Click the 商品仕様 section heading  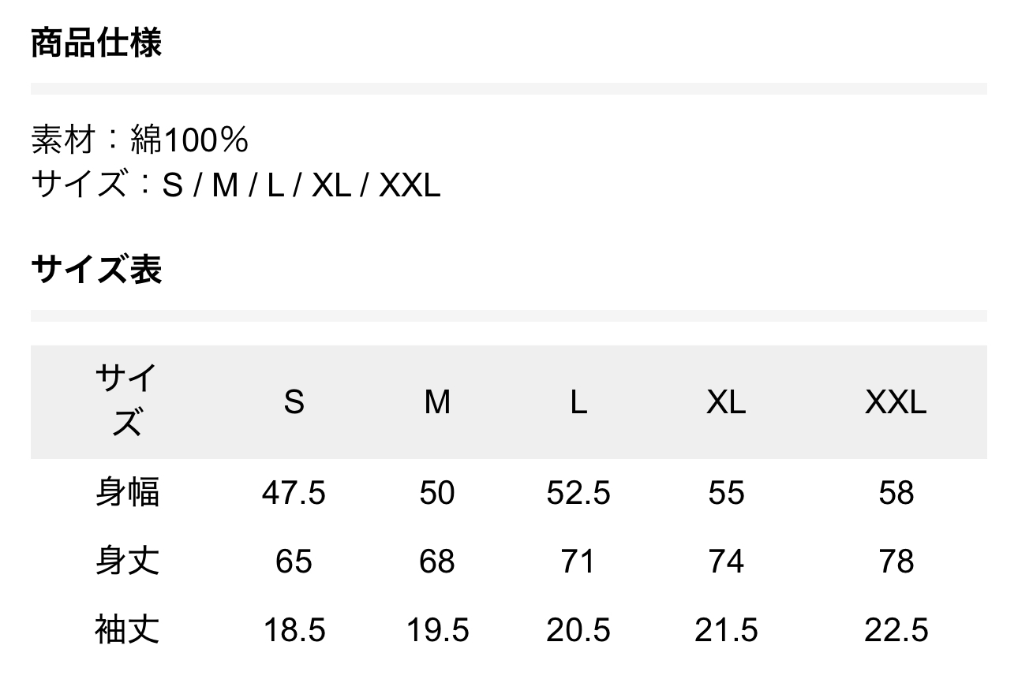96,43
